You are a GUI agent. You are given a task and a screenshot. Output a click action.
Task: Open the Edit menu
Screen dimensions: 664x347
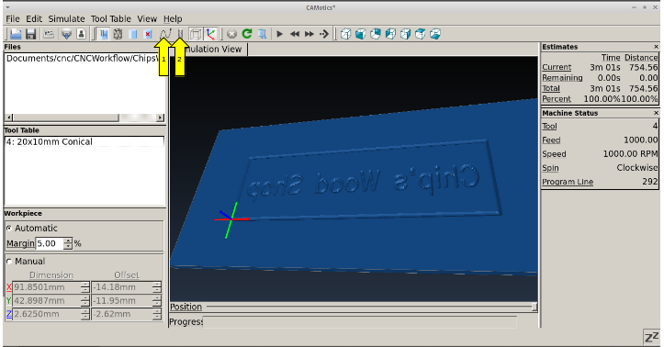click(34, 18)
